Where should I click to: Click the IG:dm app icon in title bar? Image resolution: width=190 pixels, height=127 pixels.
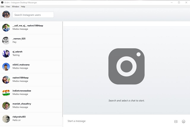point(2,2)
